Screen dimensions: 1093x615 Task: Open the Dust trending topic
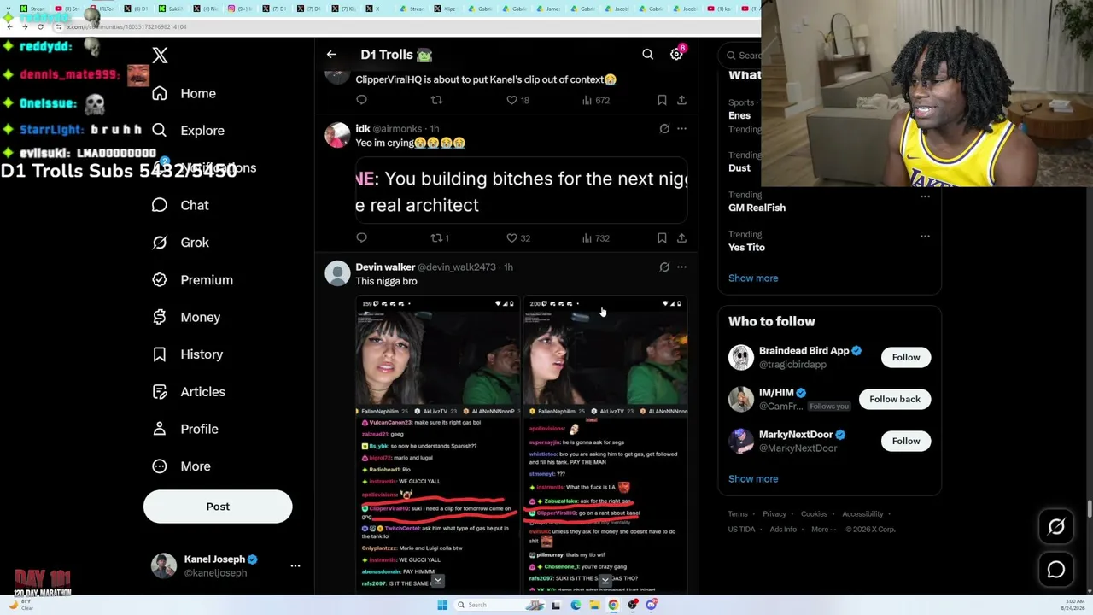[739, 168]
